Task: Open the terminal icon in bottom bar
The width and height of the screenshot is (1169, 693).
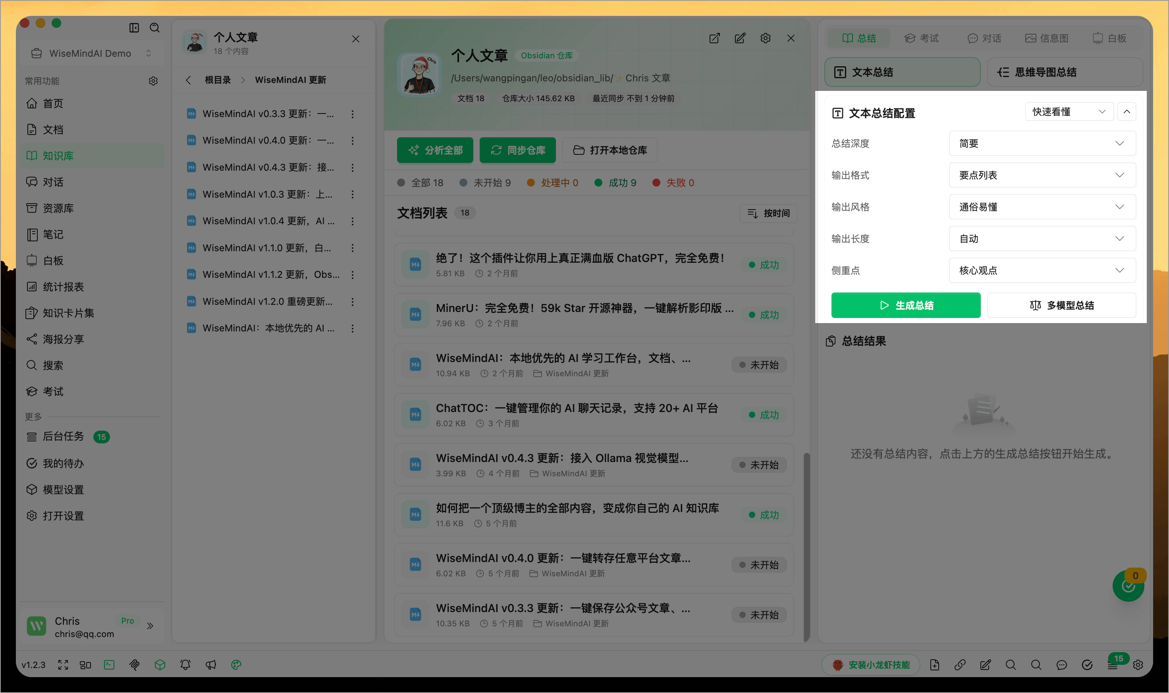Action: (x=109, y=664)
